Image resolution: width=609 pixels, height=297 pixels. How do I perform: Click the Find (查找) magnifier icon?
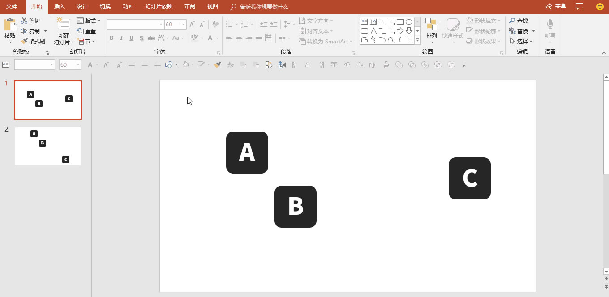[512, 21]
